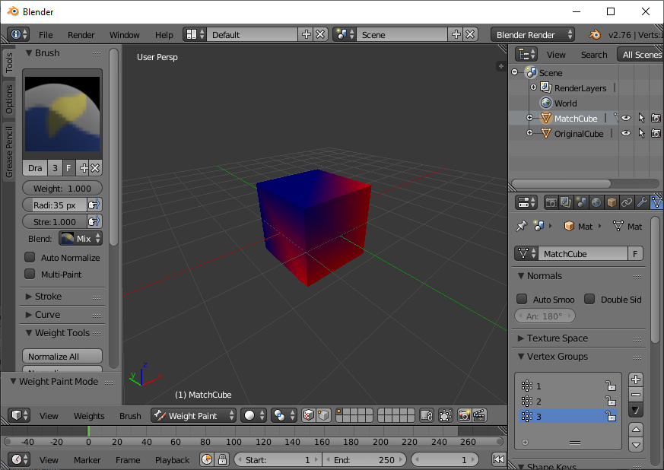This screenshot has width=664, height=470.
Task: Move vertex group up in the list
Action: (x=636, y=430)
